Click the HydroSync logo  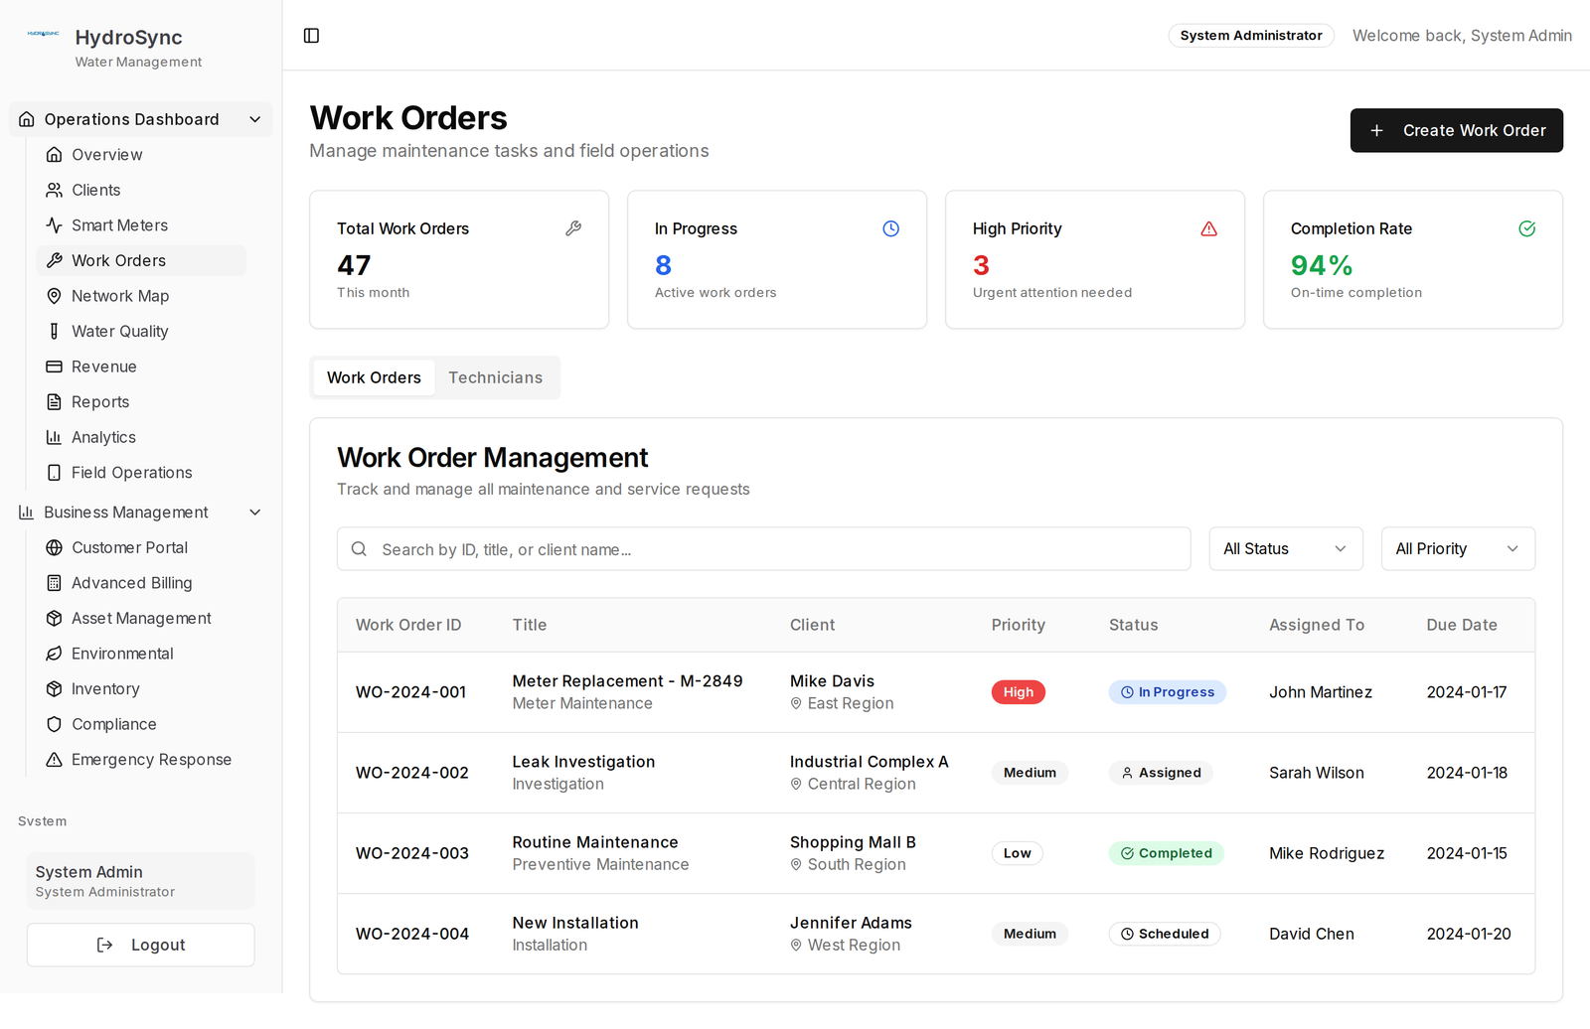tap(43, 34)
